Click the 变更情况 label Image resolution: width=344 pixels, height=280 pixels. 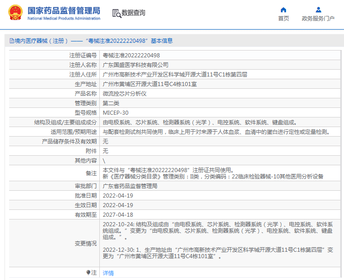pos(86,244)
